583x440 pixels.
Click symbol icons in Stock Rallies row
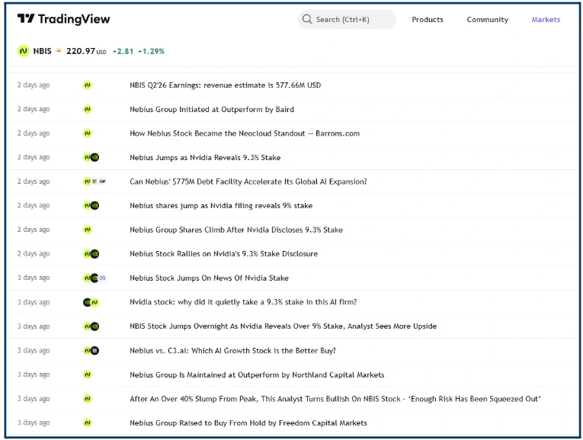tap(91, 254)
